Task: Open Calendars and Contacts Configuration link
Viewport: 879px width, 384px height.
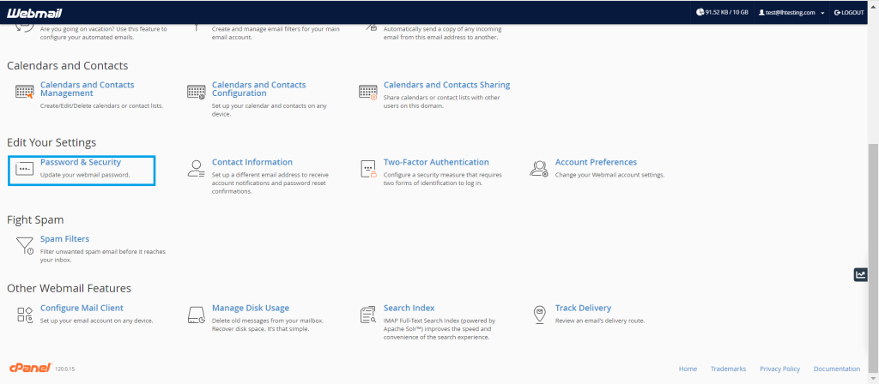Action: click(258, 89)
